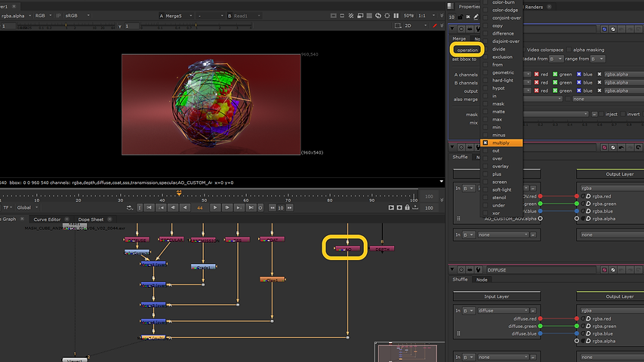Enable the mask inject checkbox

(601, 114)
